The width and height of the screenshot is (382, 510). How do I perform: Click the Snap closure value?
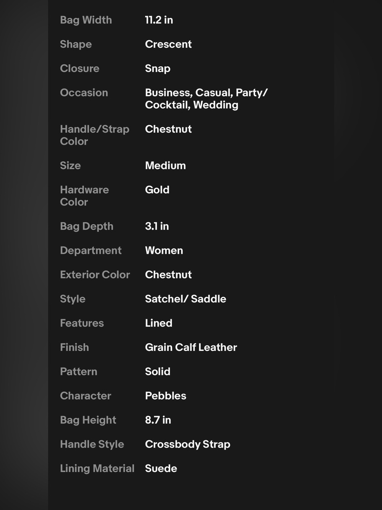158,68
